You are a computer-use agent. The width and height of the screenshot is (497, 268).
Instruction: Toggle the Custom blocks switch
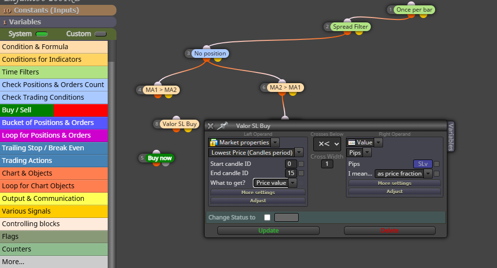coord(100,34)
